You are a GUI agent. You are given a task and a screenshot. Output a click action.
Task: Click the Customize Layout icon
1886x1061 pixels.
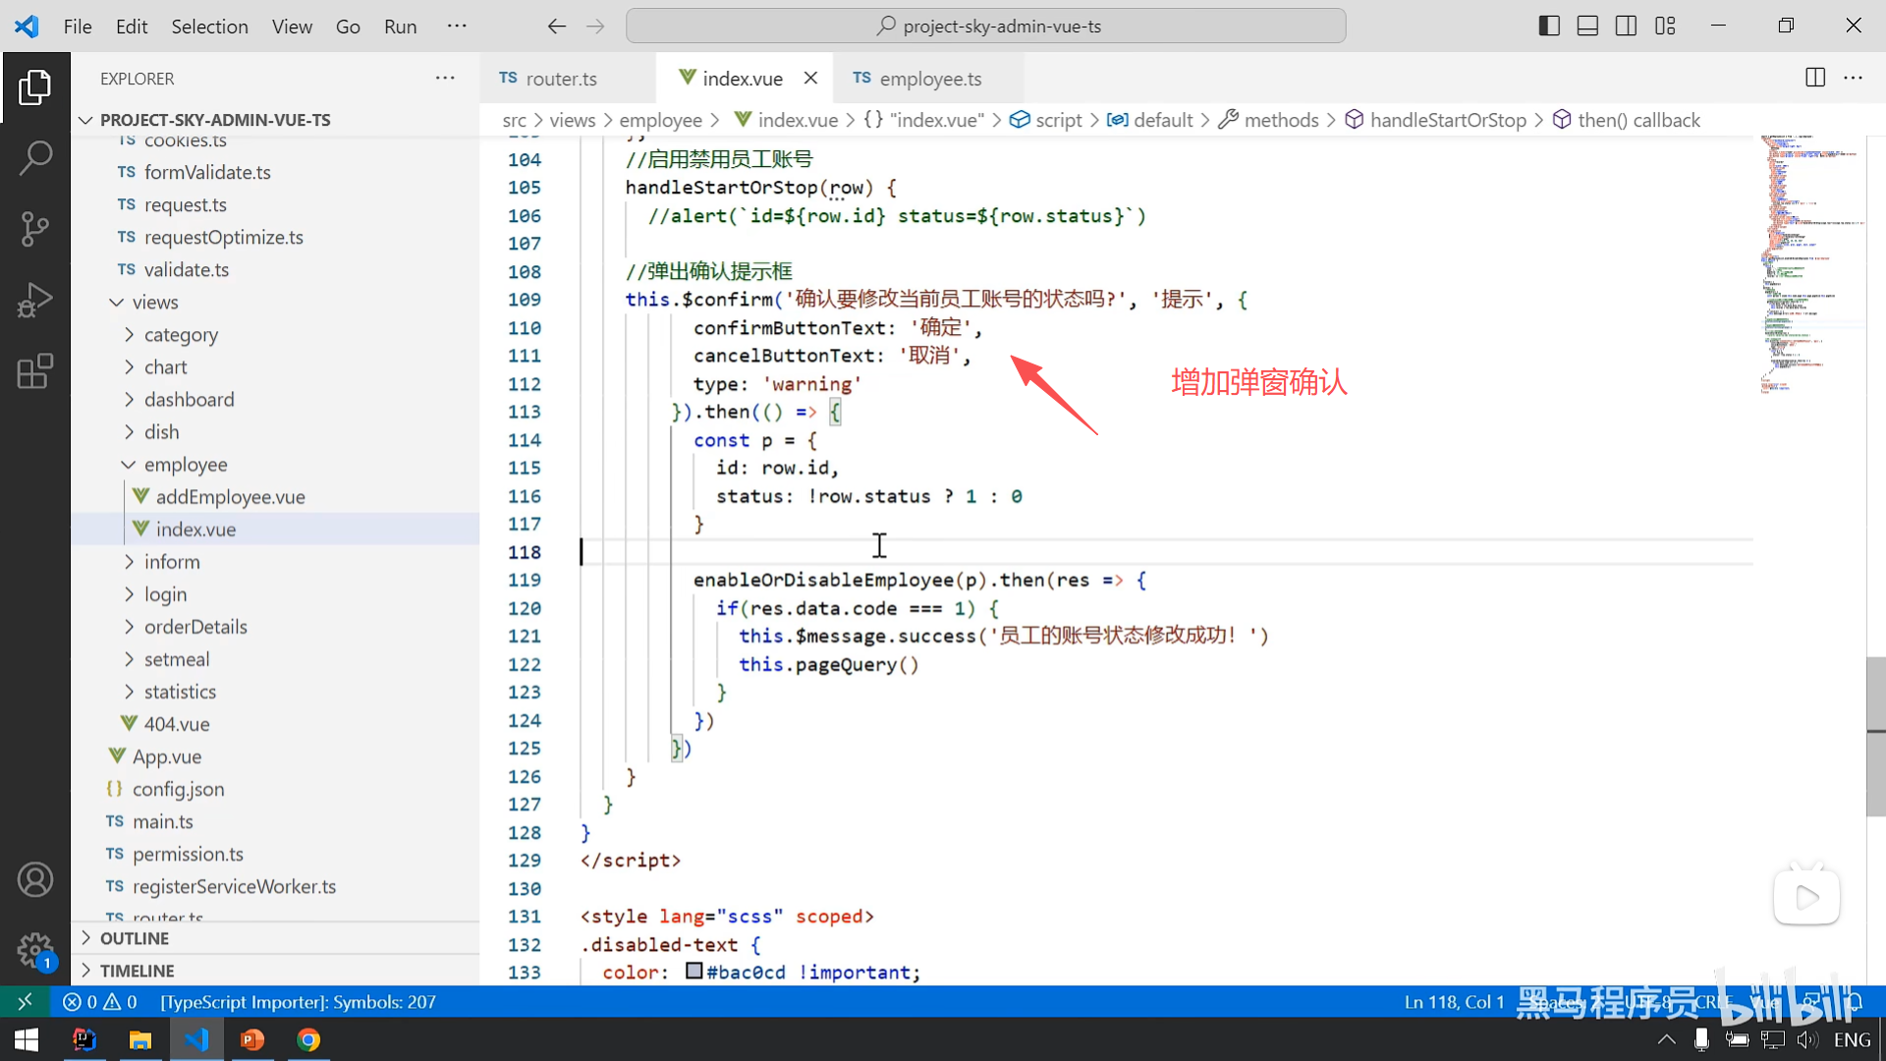pyautogui.click(x=1665, y=26)
